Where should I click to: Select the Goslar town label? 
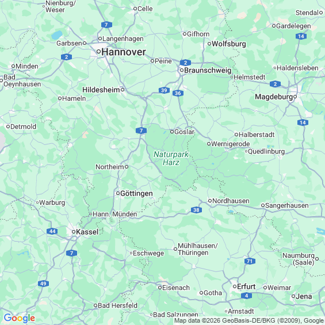[184, 132]
